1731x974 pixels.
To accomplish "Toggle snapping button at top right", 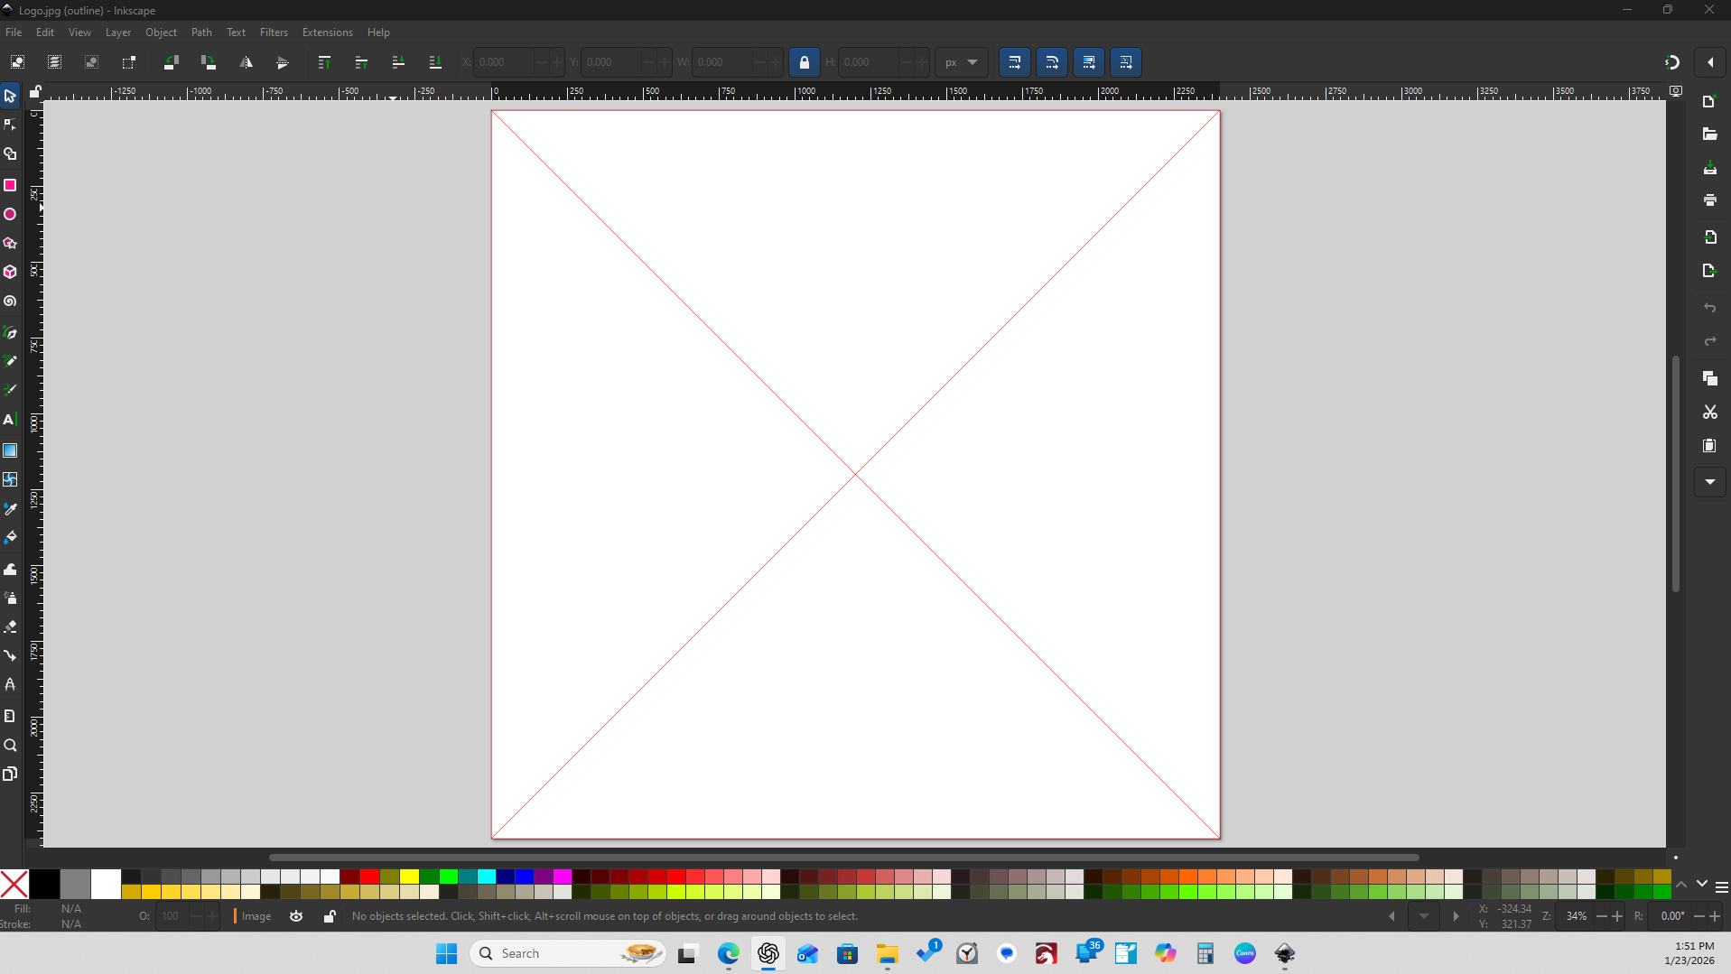I will pos(1672,62).
